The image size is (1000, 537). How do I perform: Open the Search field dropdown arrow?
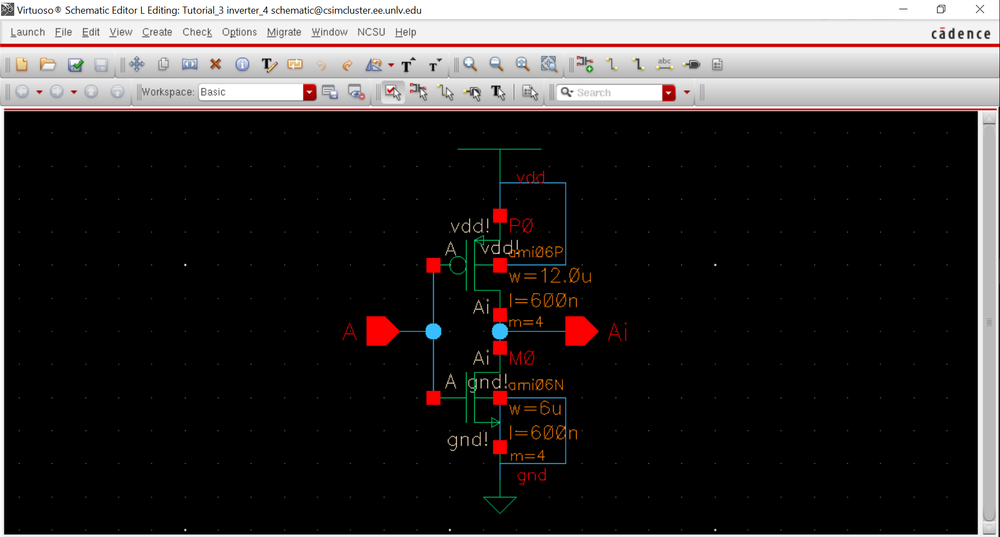[668, 93]
